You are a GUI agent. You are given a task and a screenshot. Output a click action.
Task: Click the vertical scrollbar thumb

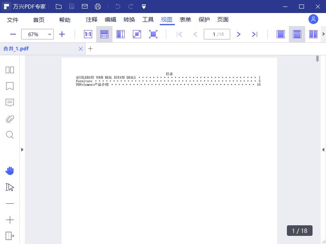(x=317, y=59)
